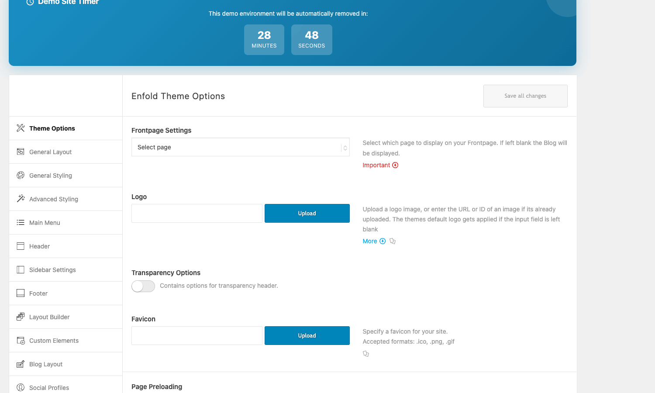The width and height of the screenshot is (655, 393).
Task: Open the Footer settings tab
Action: (x=66, y=293)
